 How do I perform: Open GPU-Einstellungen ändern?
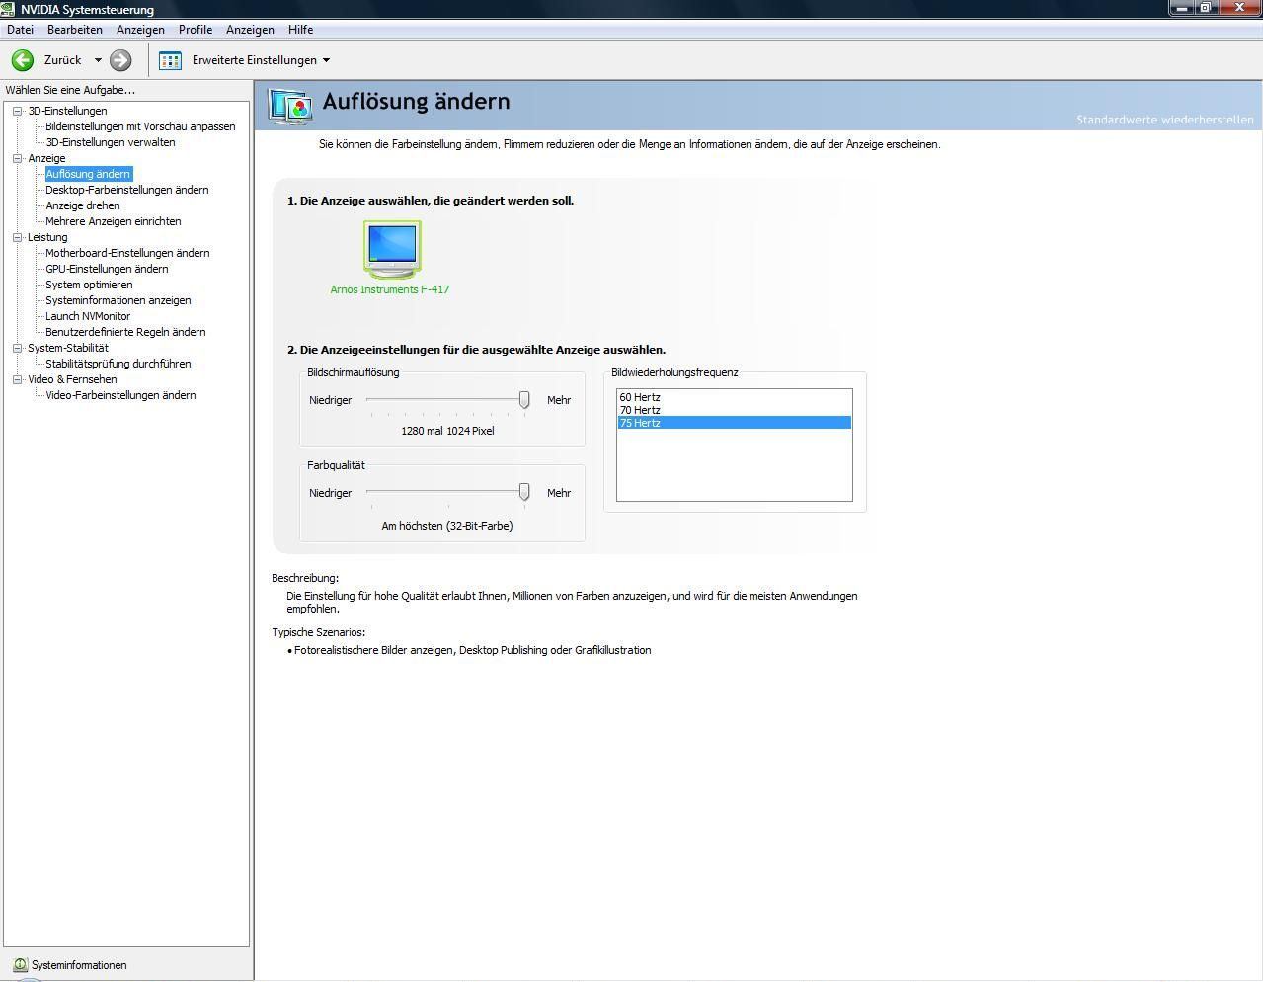coord(107,269)
